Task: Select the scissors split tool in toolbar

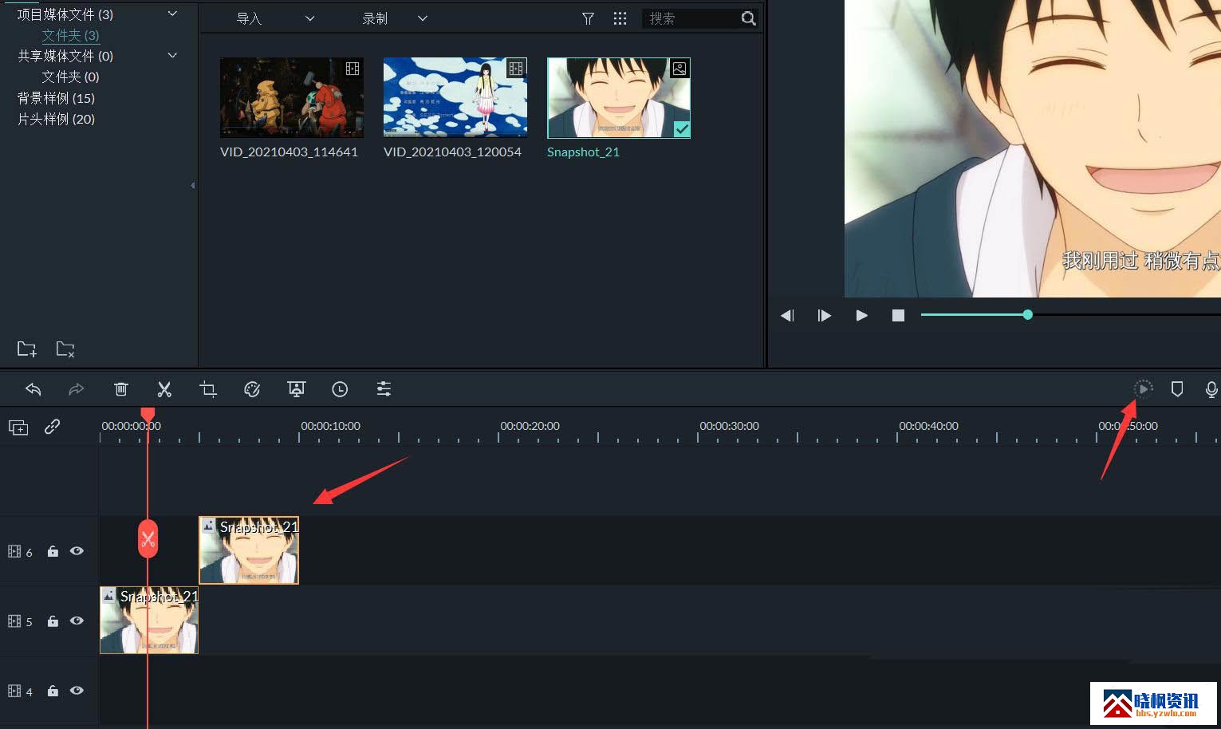Action: [164, 389]
